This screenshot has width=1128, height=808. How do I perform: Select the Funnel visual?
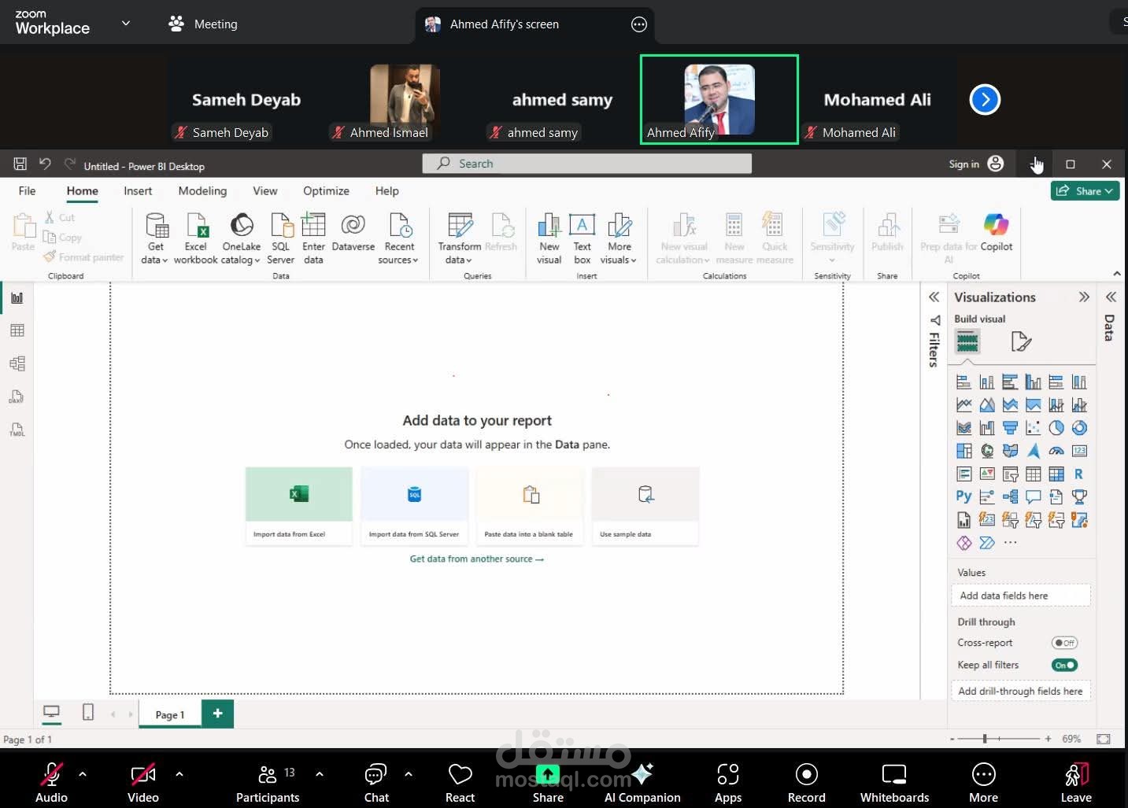1010,428
